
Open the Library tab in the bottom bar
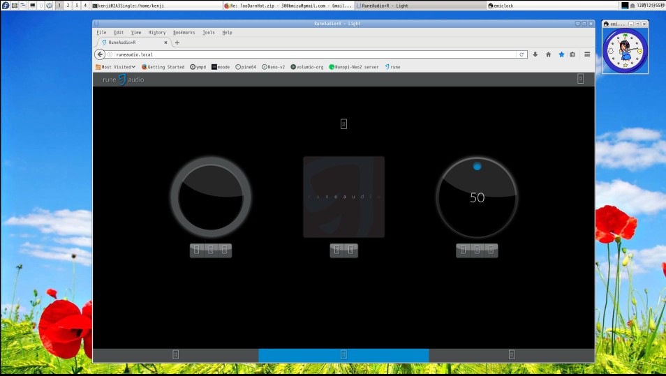click(175, 355)
